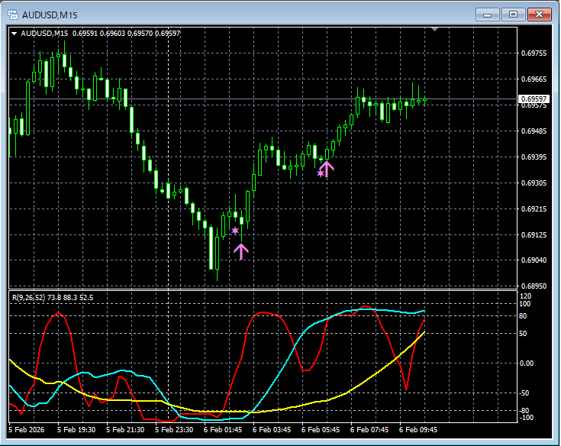561x446 pixels.
Task: Open the triangle menu beside AUDUSD,M15 label
Action: (15, 33)
